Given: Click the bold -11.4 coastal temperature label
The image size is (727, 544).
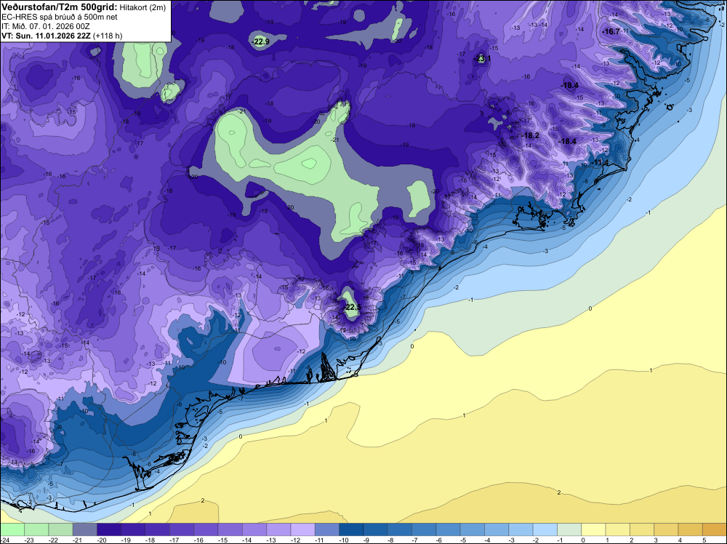Looking at the screenshot, I should pos(601,162).
